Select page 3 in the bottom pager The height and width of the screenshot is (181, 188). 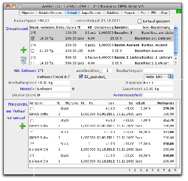(141, 170)
